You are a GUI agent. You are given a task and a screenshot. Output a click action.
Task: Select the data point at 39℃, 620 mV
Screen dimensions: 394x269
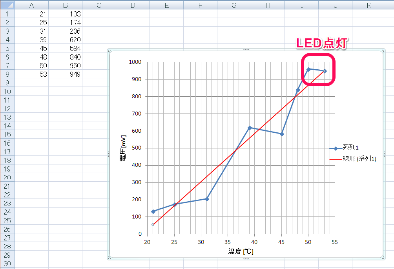[250, 128]
